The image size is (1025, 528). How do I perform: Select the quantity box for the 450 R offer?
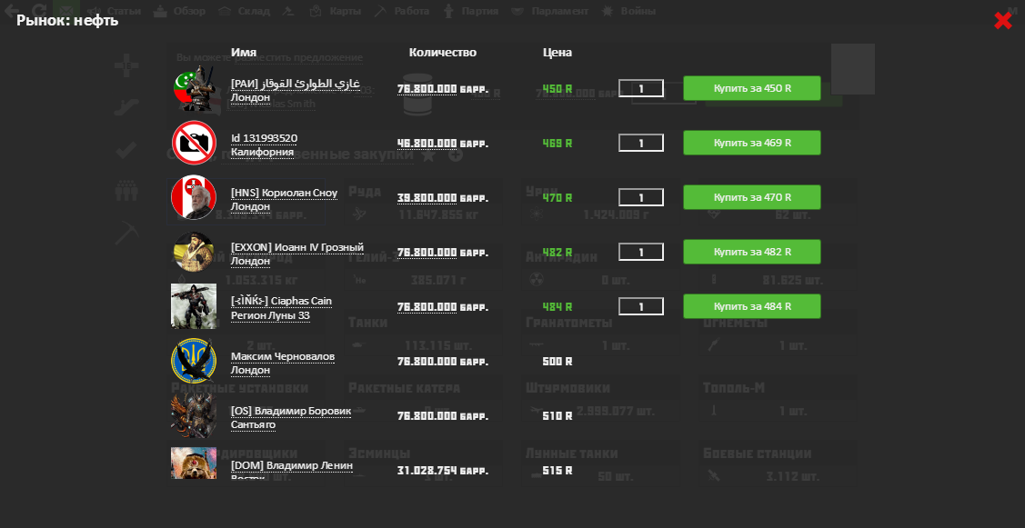(x=640, y=88)
